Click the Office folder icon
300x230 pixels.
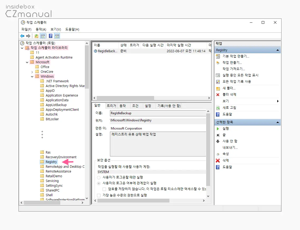tap(37, 67)
